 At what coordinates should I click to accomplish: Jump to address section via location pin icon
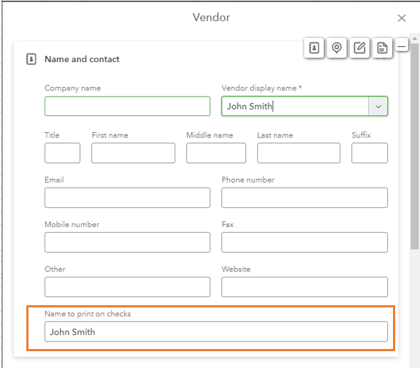tap(337, 48)
